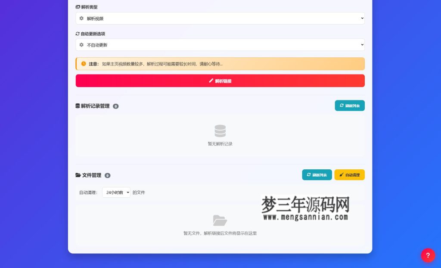Click the database icon beside 解析记录管理

(78, 106)
